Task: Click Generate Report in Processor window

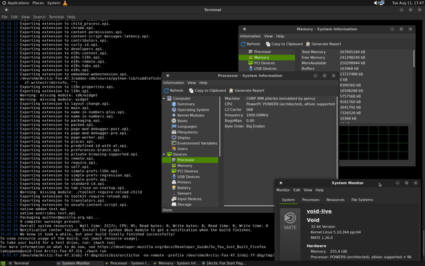Action: 246,90
